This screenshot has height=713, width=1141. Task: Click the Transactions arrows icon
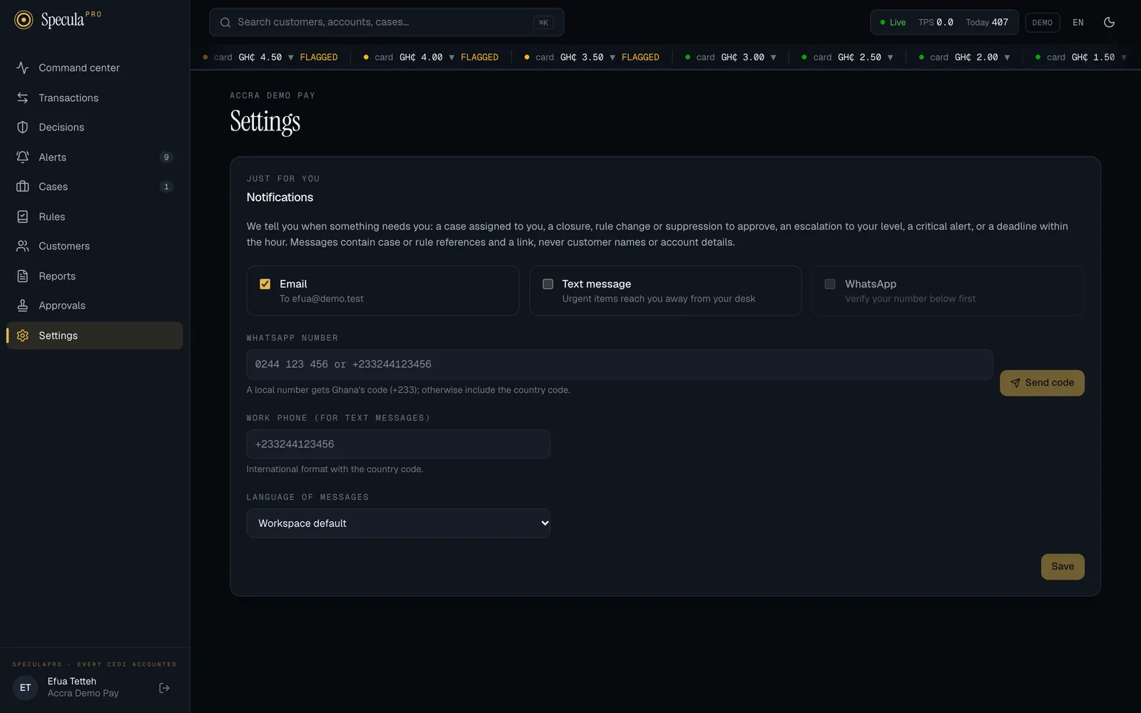pyautogui.click(x=23, y=98)
